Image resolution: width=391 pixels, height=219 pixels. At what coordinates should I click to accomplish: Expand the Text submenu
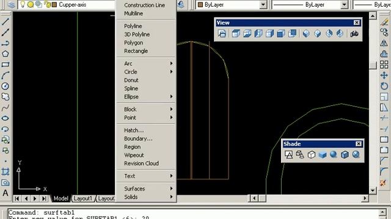coord(147,176)
